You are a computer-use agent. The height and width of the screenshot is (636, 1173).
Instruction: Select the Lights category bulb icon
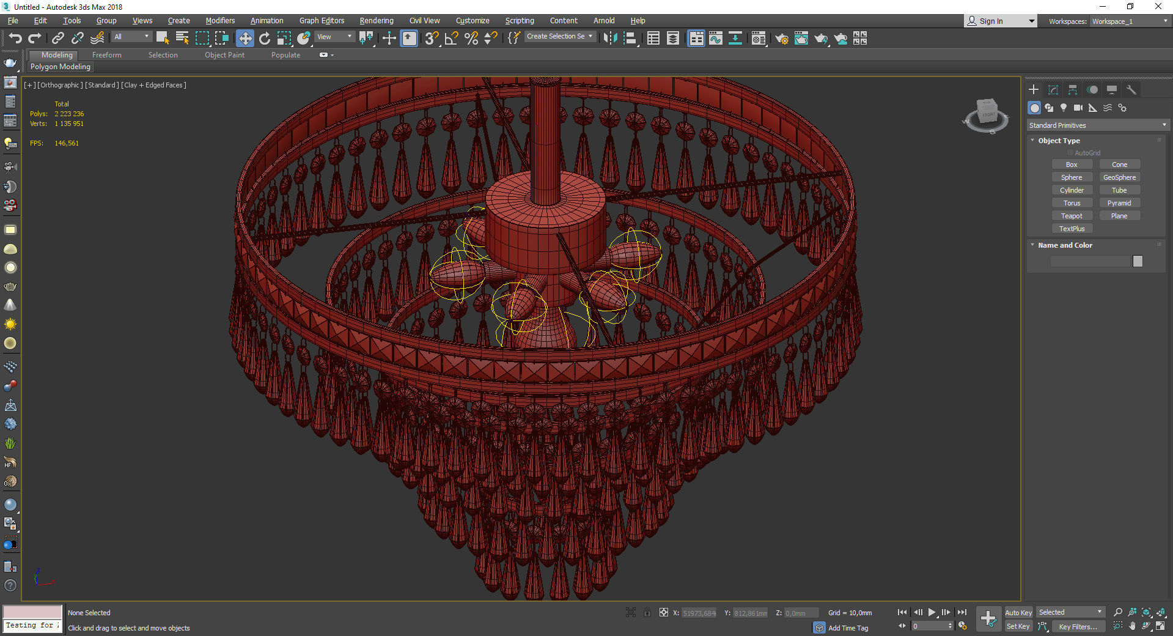click(x=1064, y=108)
